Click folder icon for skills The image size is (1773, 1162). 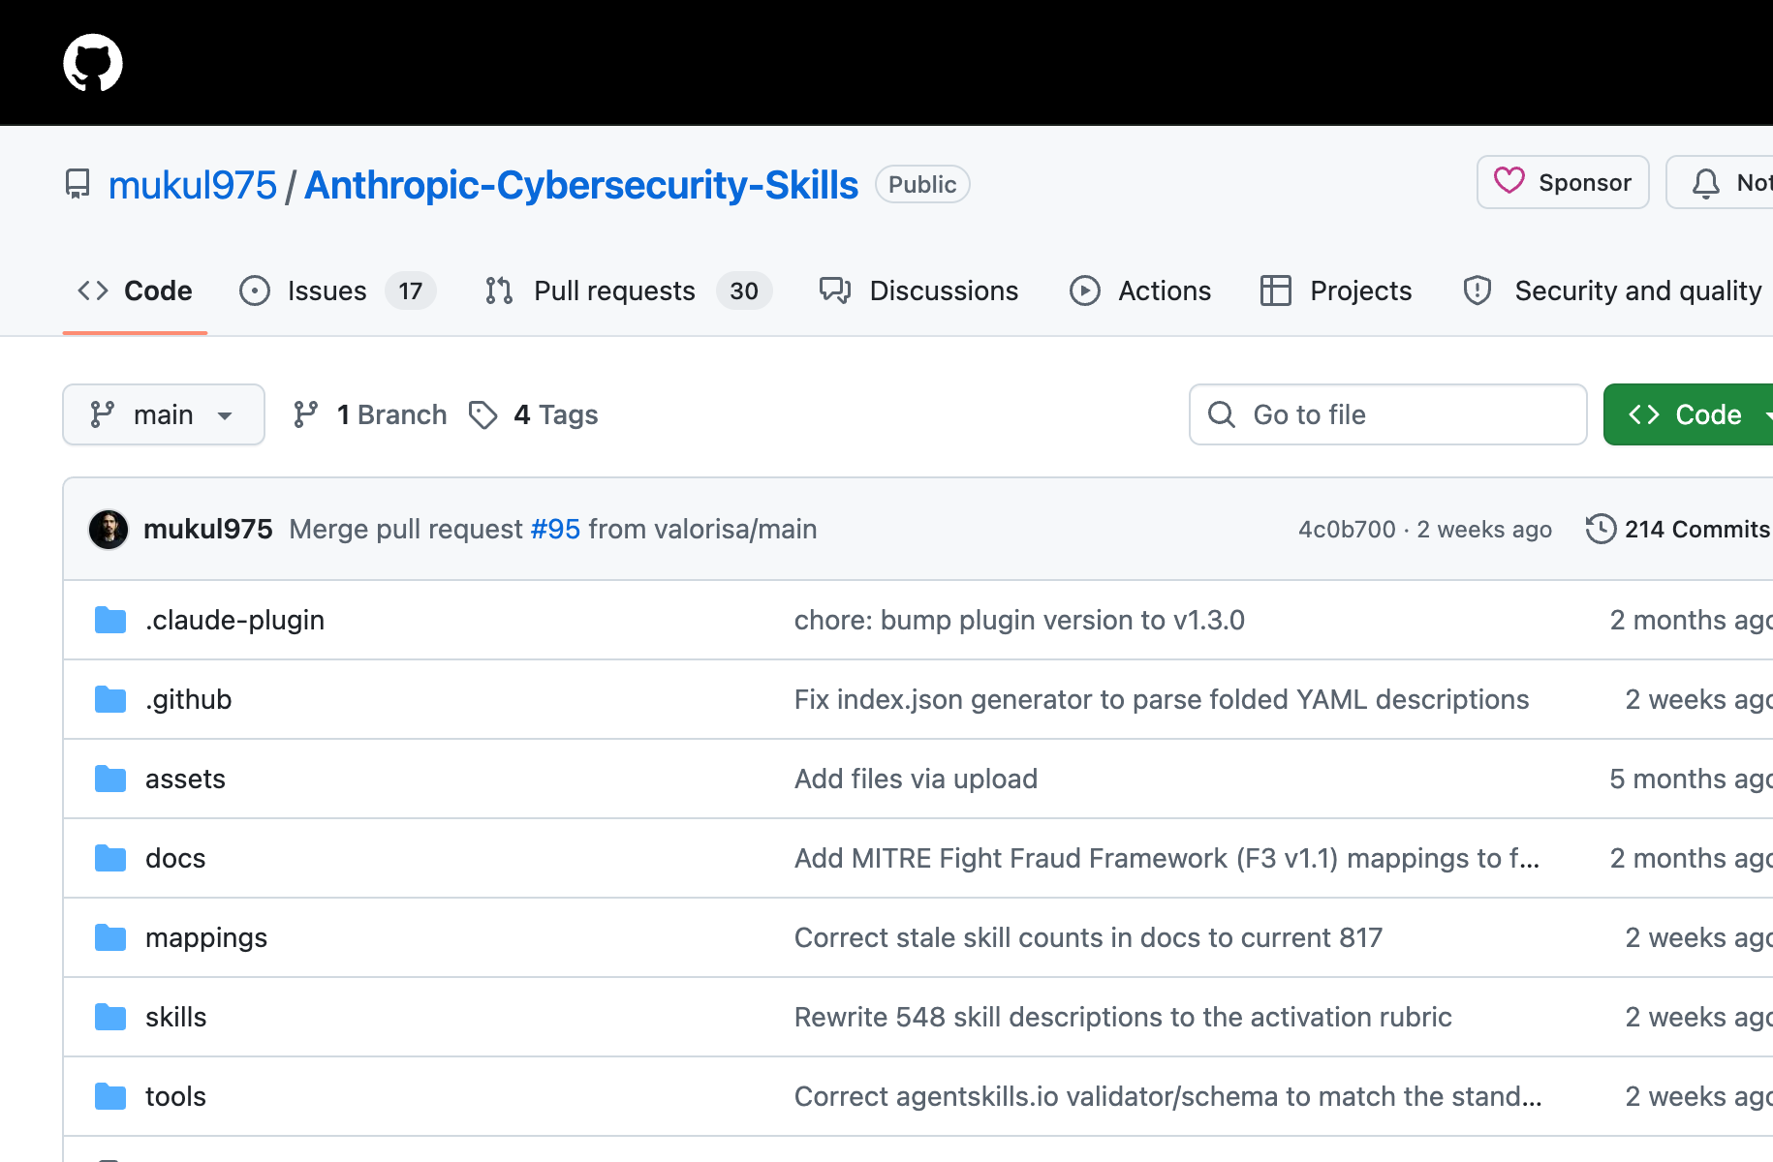pyautogui.click(x=110, y=1017)
